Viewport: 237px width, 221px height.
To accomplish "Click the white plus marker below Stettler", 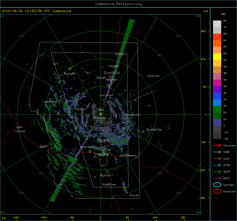I will (149, 106).
